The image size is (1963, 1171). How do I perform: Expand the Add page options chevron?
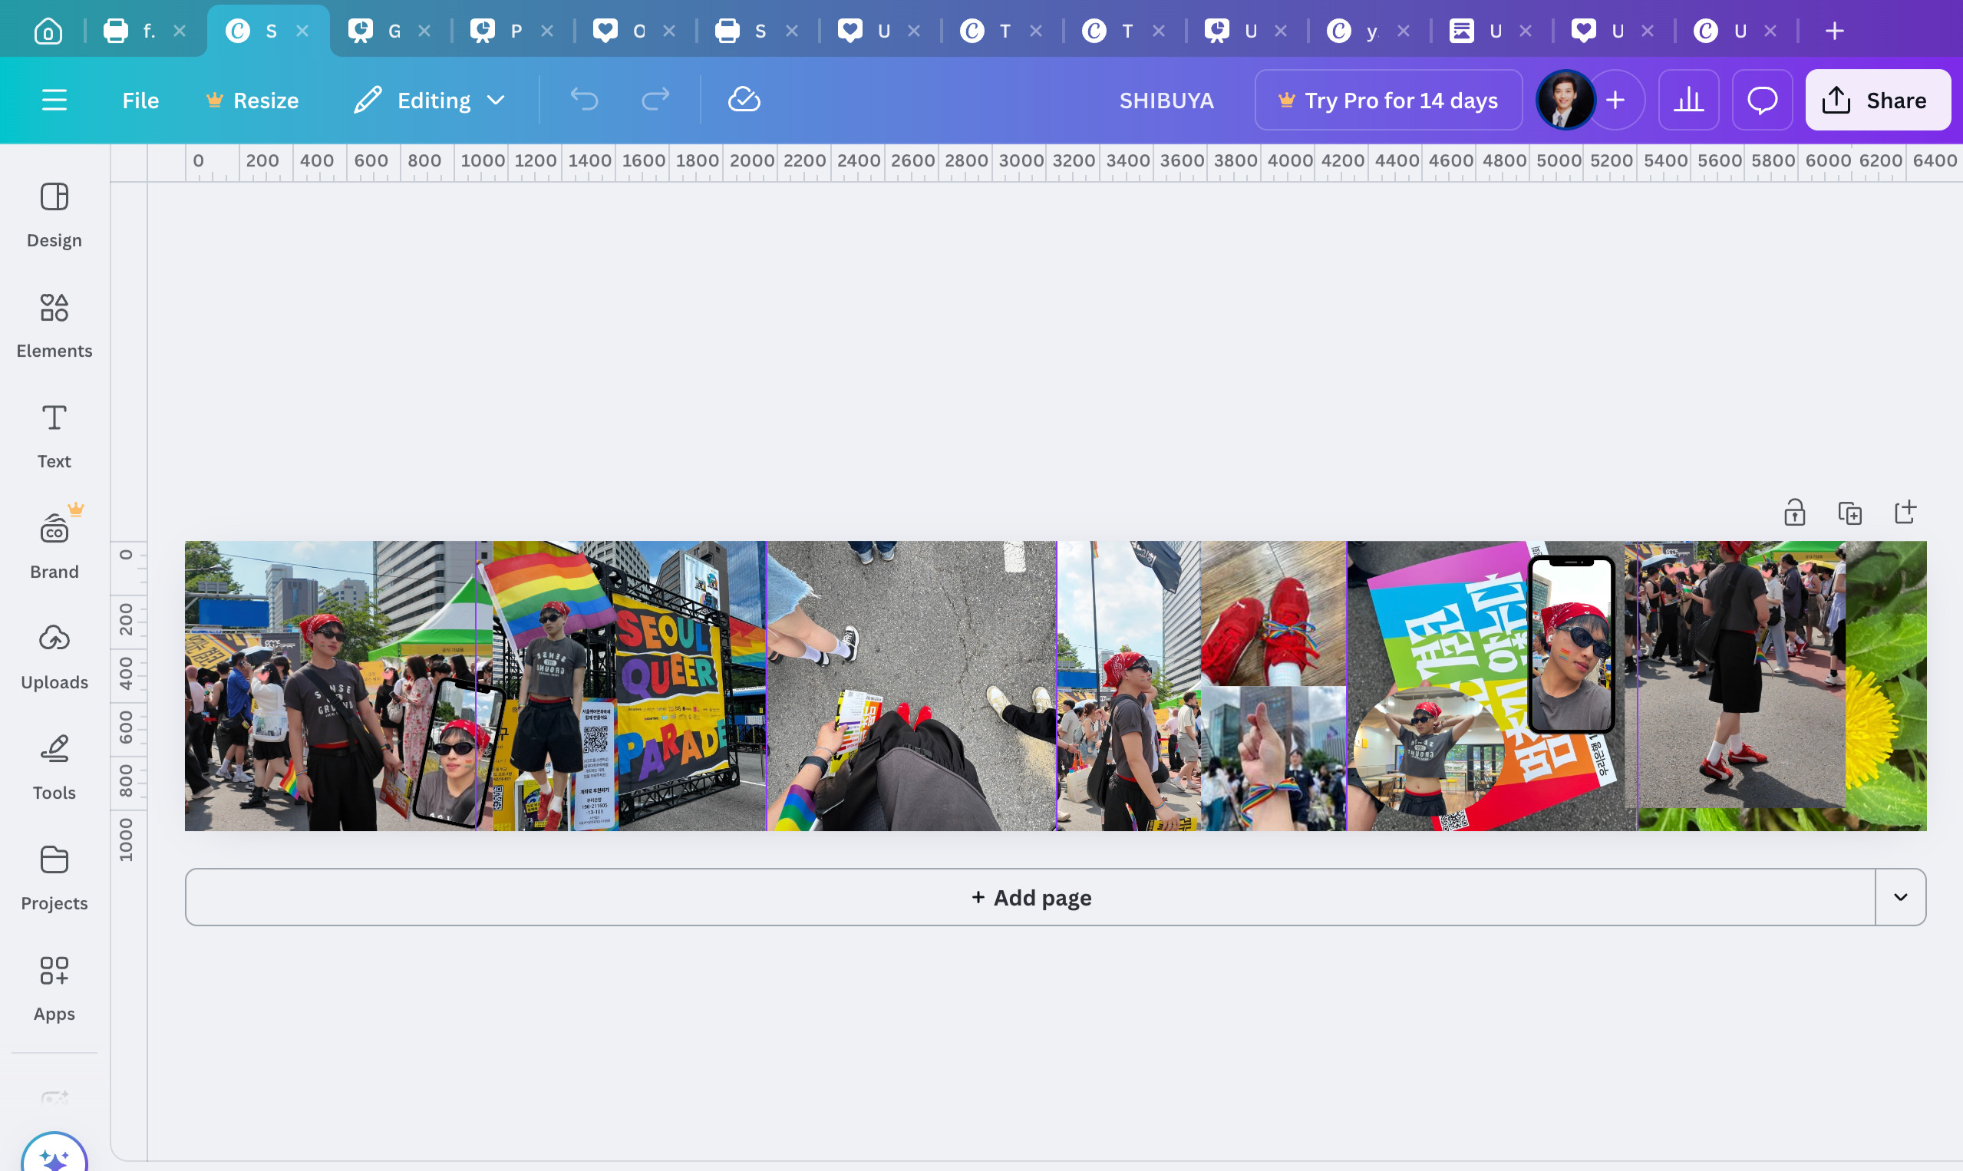(x=1900, y=897)
